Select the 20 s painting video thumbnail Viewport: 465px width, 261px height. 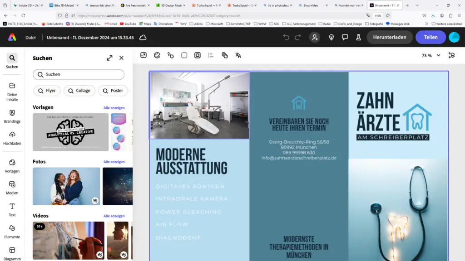click(69, 241)
